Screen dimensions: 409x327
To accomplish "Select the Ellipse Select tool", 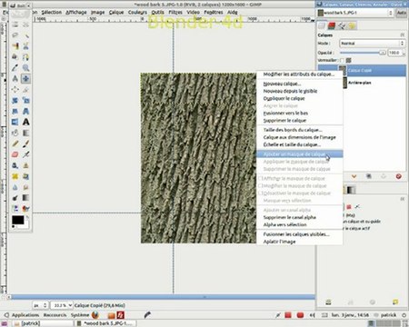I will click(x=25, y=25).
